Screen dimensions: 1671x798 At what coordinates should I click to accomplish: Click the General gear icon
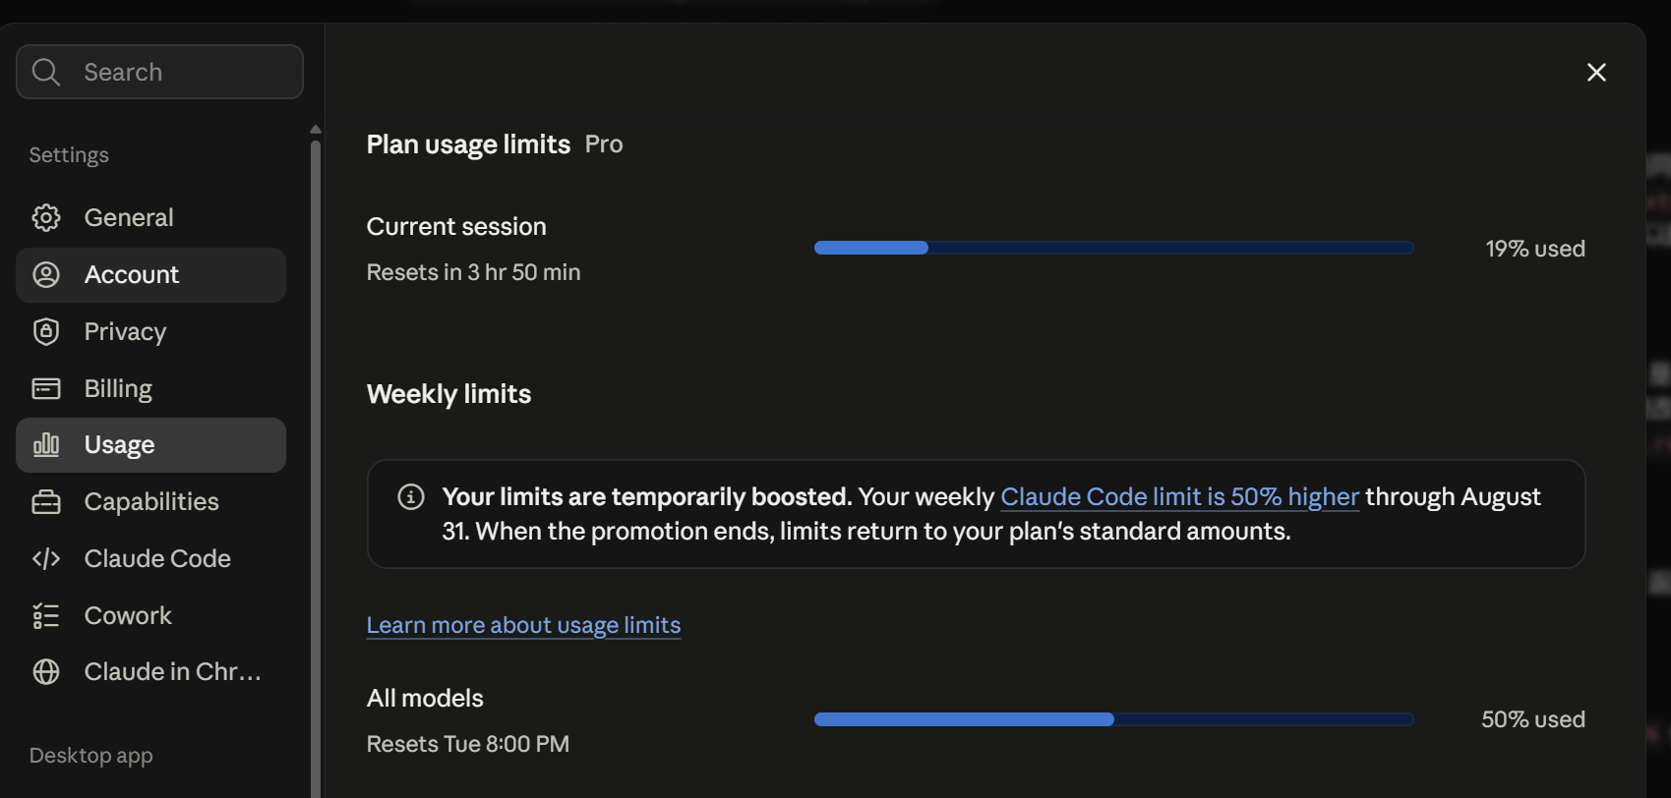(x=46, y=217)
